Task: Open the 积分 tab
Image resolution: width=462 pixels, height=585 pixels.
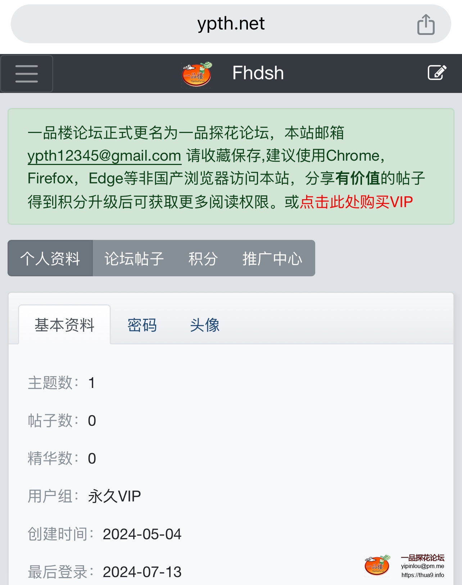Action: click(x=203, y=258)
